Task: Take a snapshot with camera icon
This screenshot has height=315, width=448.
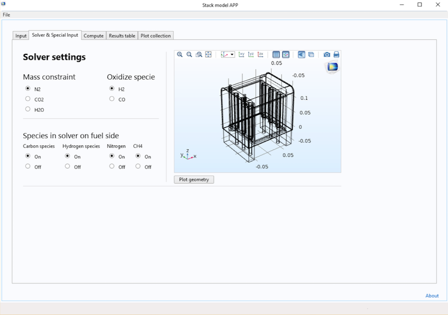Action: 327,54
